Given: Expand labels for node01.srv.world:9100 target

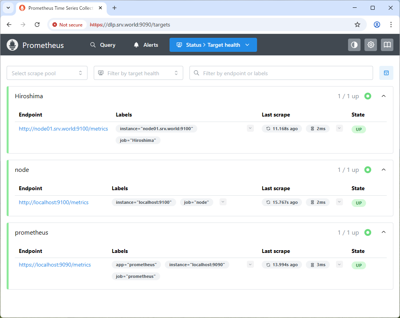Looking at the screenshot, I should (250, 129).
